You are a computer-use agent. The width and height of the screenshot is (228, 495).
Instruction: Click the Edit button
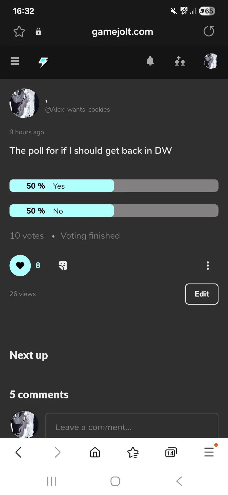[x=202, y=294]
